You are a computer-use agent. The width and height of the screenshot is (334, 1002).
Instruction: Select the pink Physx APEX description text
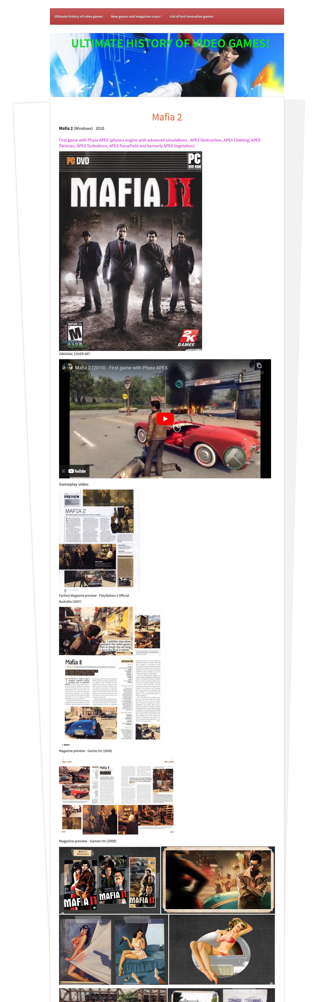click(x=160, y=143)
